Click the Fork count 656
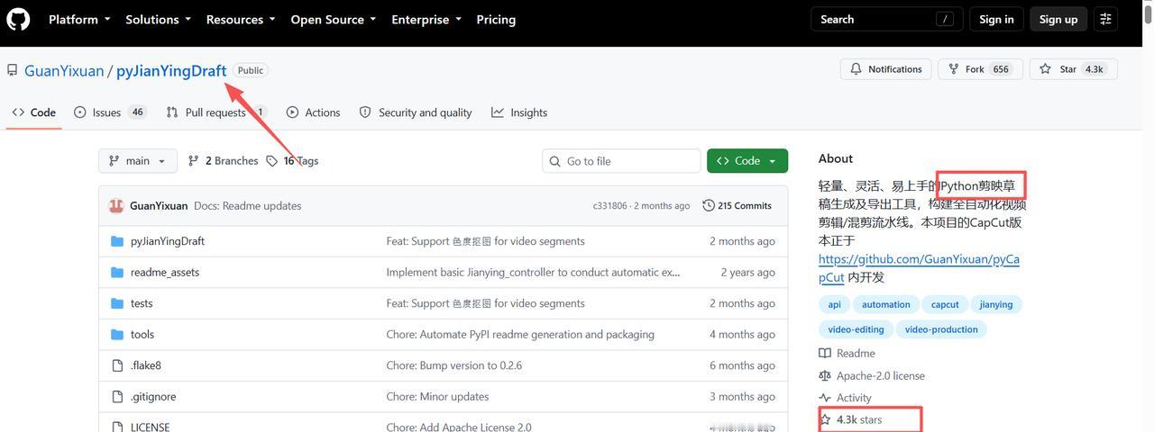Image resolution: width=1154 pixels, height=432 pixels. (1001, 69)
